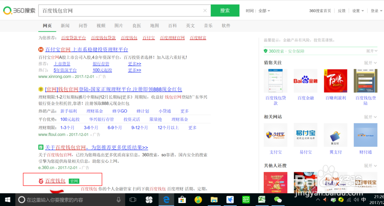The width and height of the screenshot is (384, 206).
Task: Clear the search box with the X icon
Action: (205, 10)
